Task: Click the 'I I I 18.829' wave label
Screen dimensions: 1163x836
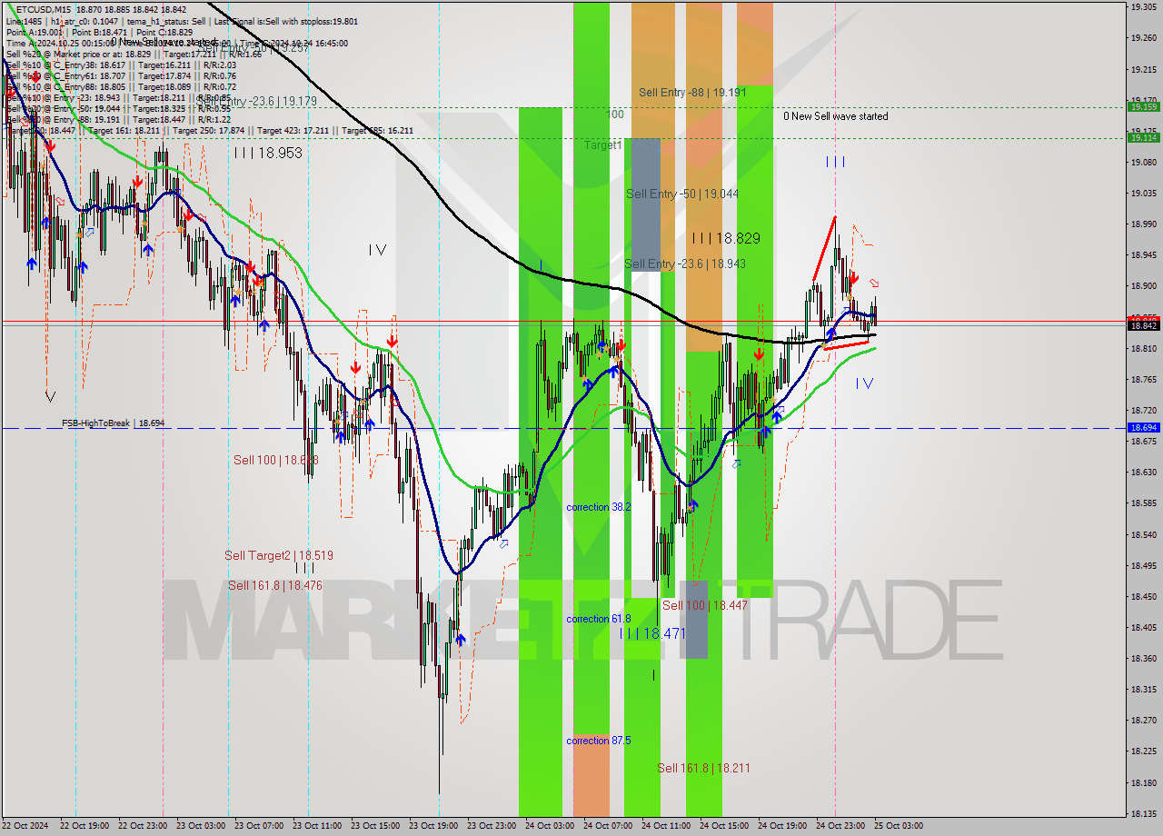Action: click(725, 238)
